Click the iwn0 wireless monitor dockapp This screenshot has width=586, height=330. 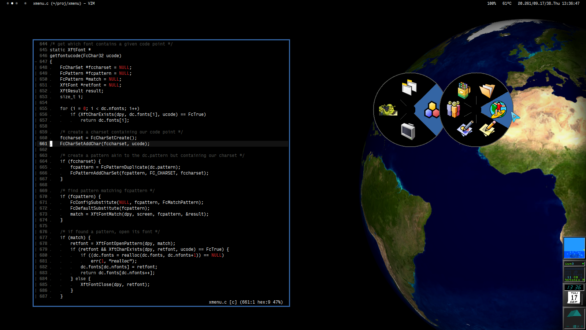pyautogui.click(x=574, y=271)
